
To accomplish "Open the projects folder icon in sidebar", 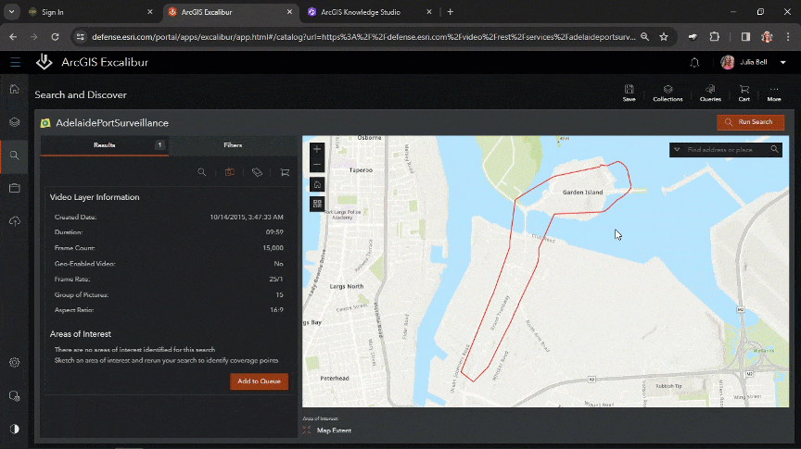I will click(x=14, y=188).
